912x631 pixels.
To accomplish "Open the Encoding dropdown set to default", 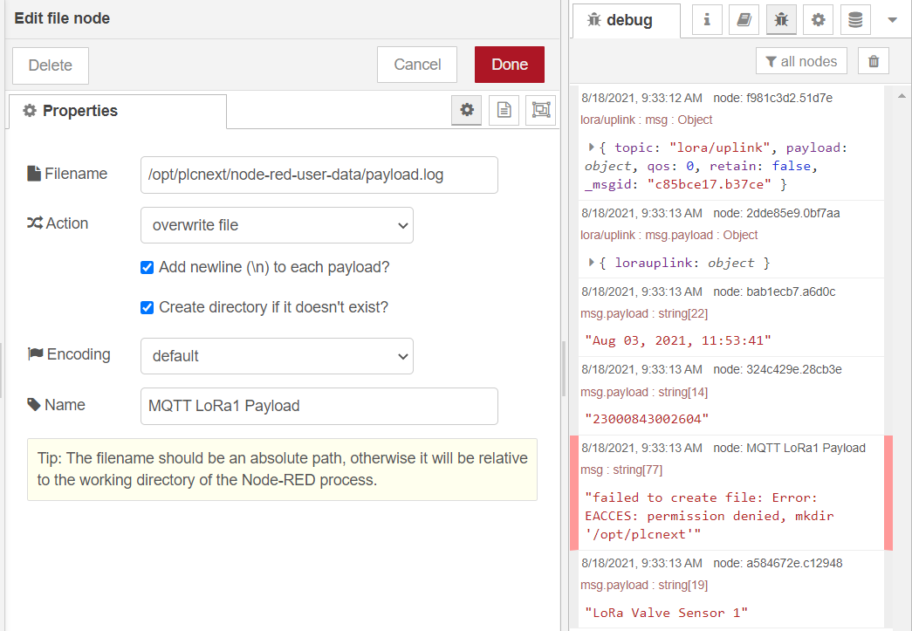I will click(x=277, y=356).
